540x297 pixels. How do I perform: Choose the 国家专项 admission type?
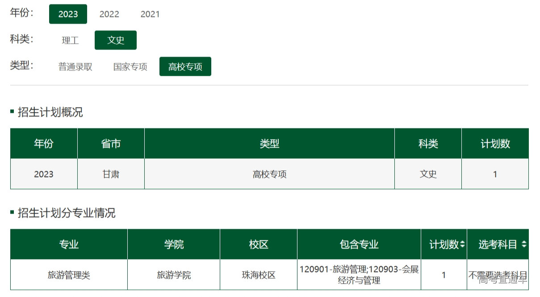click(130, 66)
